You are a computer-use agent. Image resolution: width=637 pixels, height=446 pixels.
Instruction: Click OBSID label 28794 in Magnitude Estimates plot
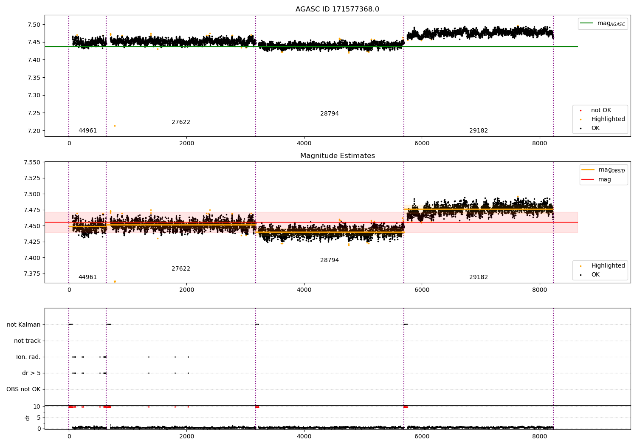coord(330,260)
